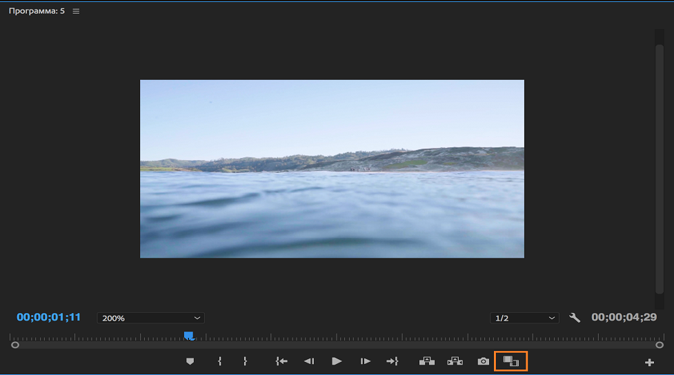The width and height of the screenshot is (674, 375).
Task: Open the 200% zoom level dropdown
Action: click(x=151, y=318)
